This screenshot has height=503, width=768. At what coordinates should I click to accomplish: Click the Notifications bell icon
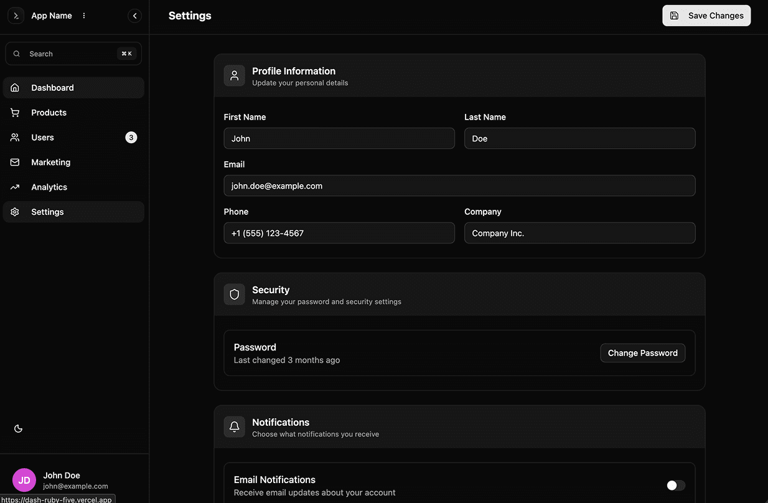pyautogui.click(x=234, y=426)
